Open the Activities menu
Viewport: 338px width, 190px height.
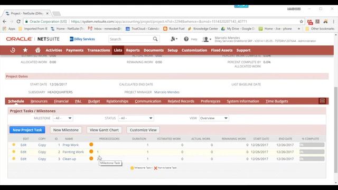54,50
